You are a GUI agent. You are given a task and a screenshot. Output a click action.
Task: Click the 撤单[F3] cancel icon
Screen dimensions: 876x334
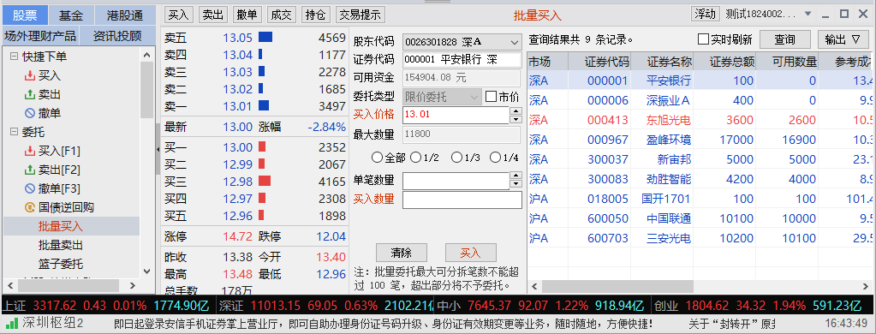30,188
